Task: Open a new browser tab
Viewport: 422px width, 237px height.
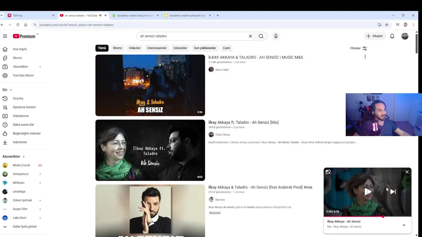Action: [x=218, y=15]
